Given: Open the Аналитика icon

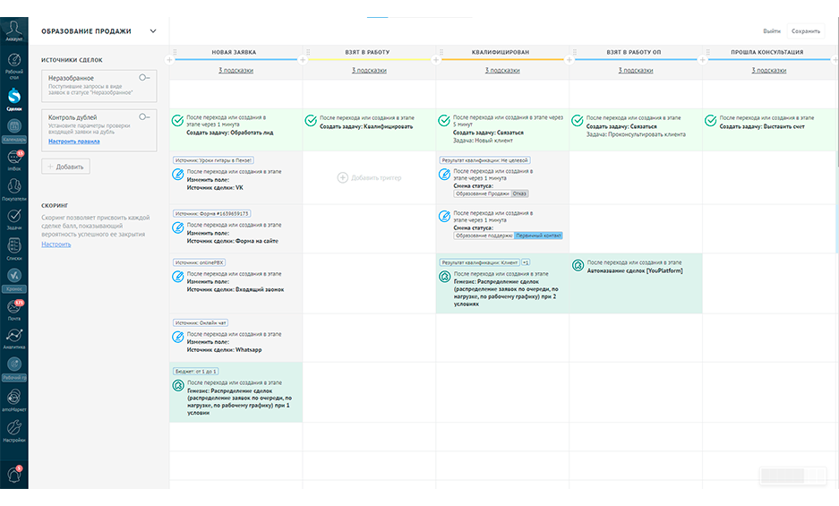Looking at the screenshot, I should 14,339.
